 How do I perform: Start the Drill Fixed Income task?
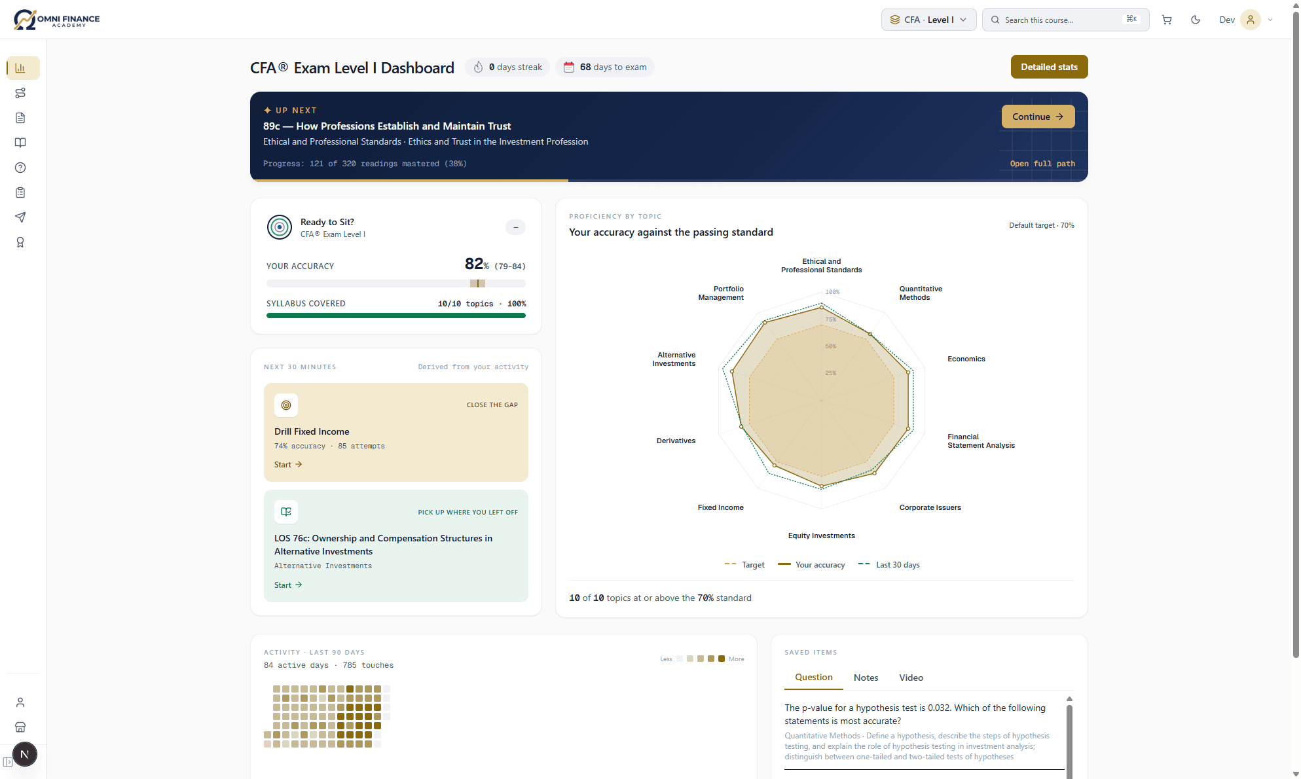tap(288, 465)
